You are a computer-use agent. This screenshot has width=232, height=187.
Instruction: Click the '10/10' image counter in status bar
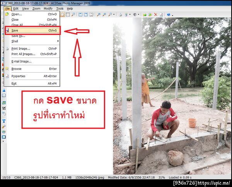point(6,177)
